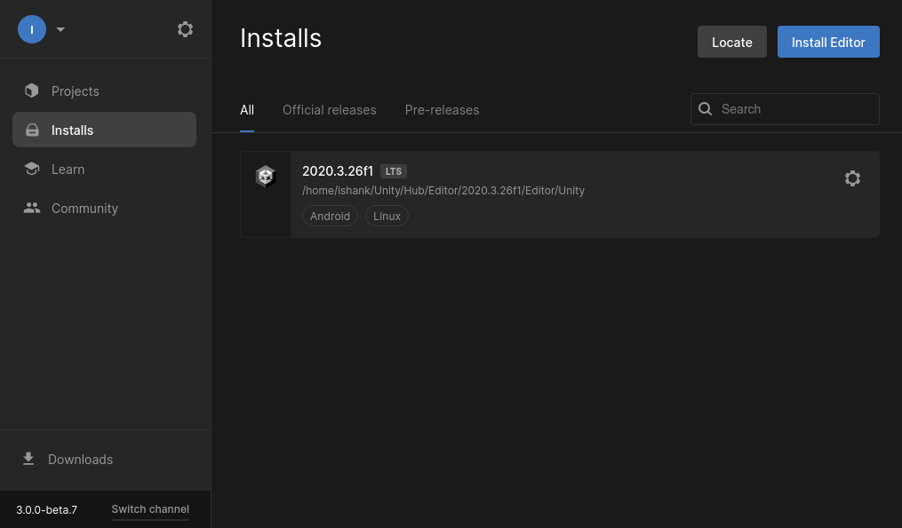The height and width of the screenshot is (528, 902).
Task: Click the Switch channel link
Action: tap(150, 509)
